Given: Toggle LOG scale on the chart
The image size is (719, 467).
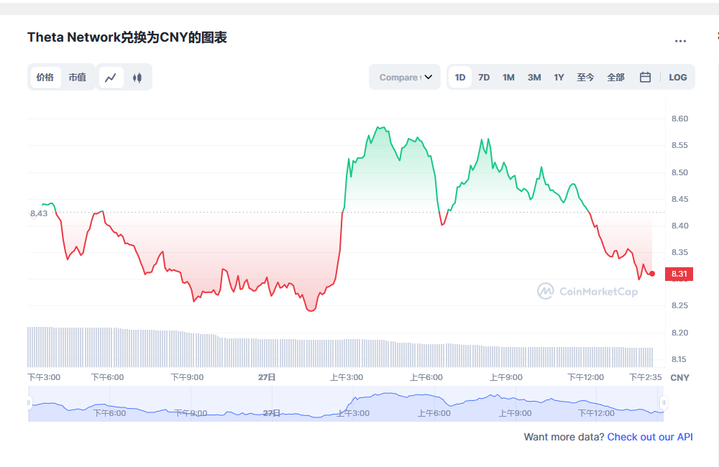Looking at the screenshot, I should (678, 78).
